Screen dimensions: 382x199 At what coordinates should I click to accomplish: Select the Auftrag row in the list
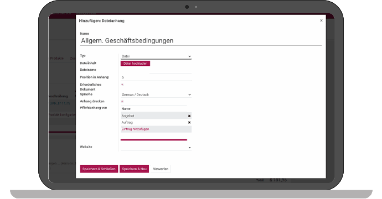(x=154, y=123)
